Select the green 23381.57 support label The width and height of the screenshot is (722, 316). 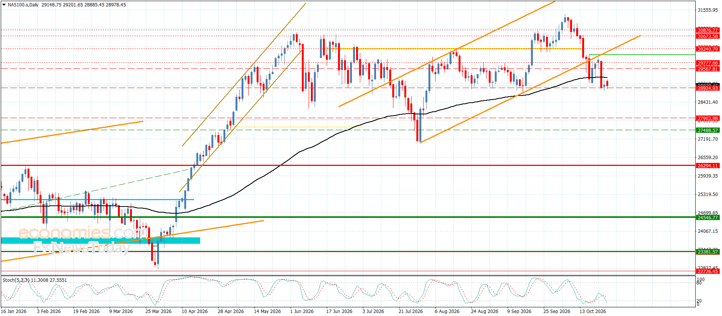pyautogui.click(x=708, y=252)
